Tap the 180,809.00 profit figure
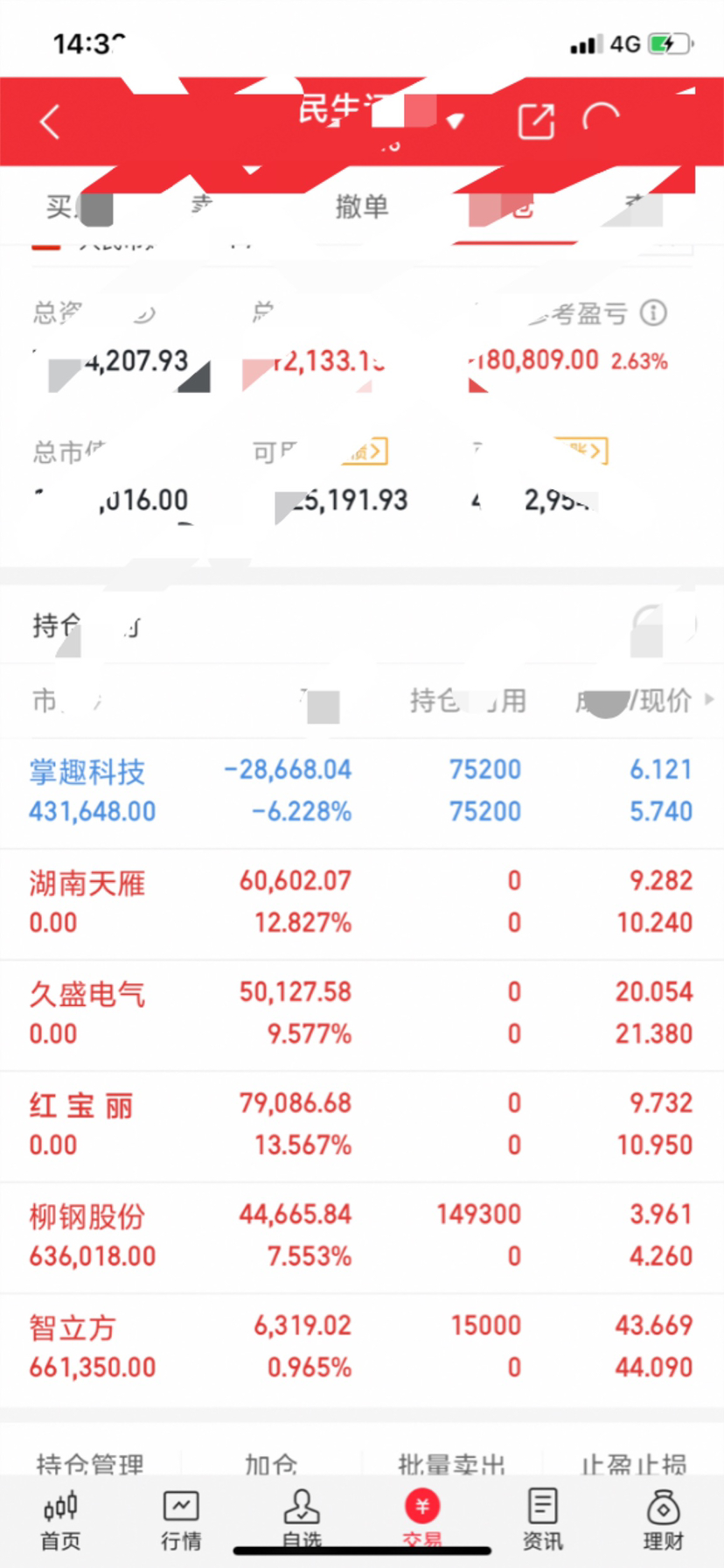Viewport: 724px width, 1568px height. tap(534, 360)
